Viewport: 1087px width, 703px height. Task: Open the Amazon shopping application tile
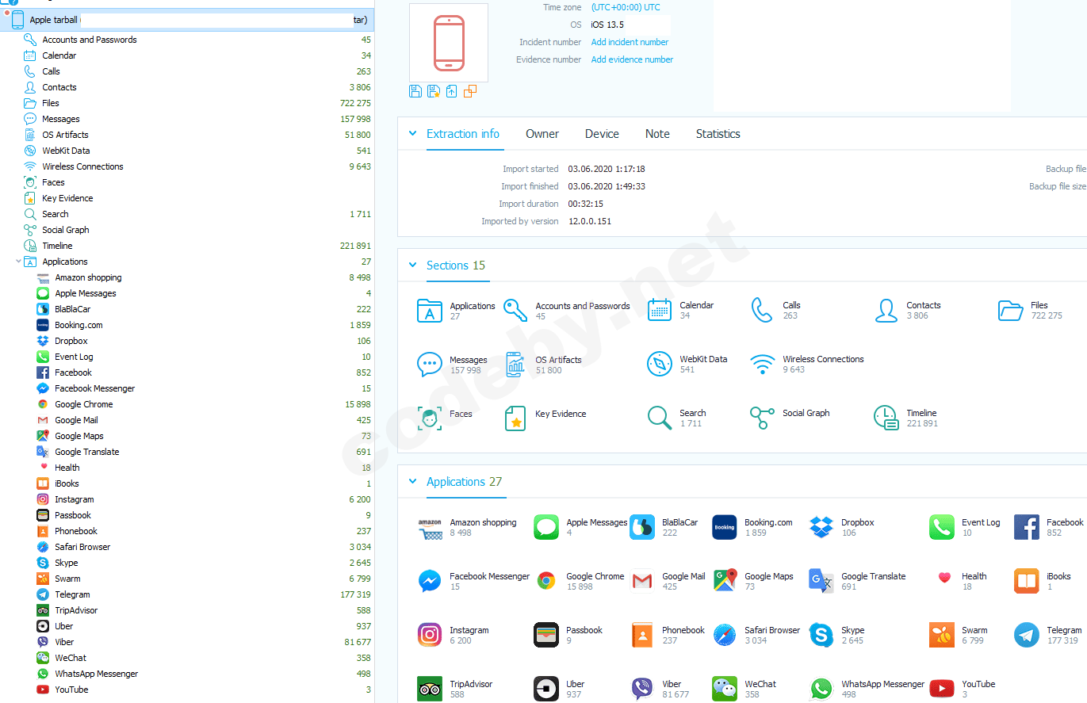[x=467, y=527]
